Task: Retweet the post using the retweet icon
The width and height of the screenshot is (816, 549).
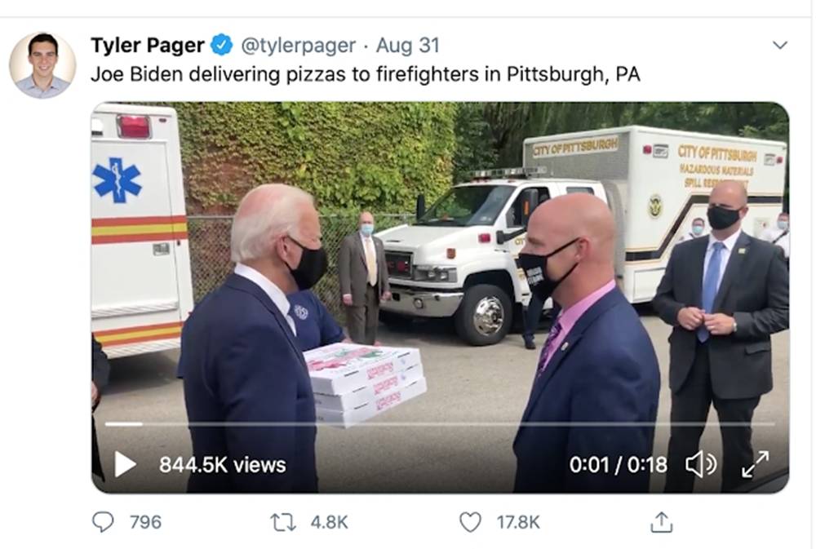Action: [283, 522]
